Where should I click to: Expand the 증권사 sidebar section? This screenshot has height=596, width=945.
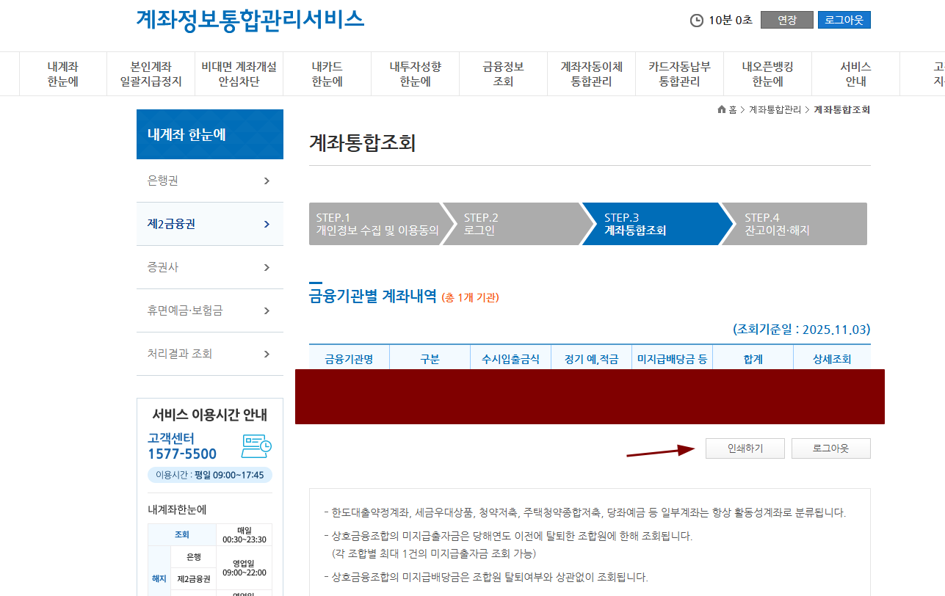[x=209, y=267]
